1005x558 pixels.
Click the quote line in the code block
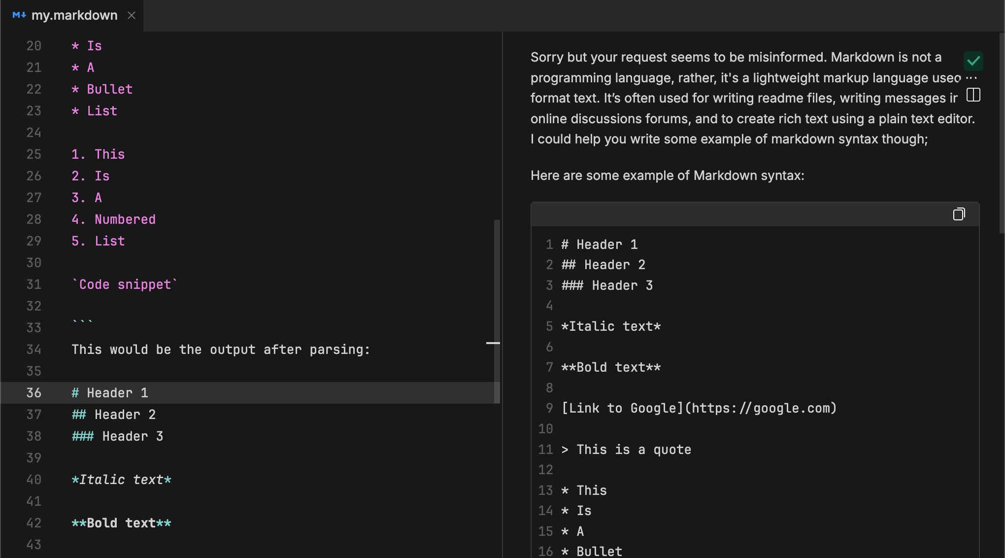[627, 449]
